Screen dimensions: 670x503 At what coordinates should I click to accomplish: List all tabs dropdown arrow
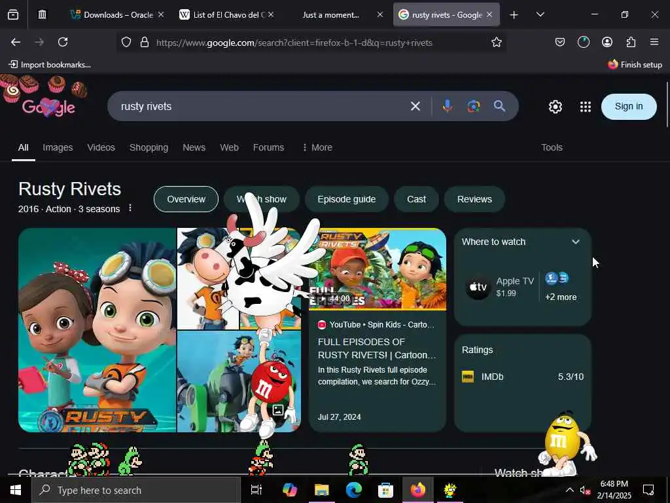pyautogui.click(x=540, y=15)
